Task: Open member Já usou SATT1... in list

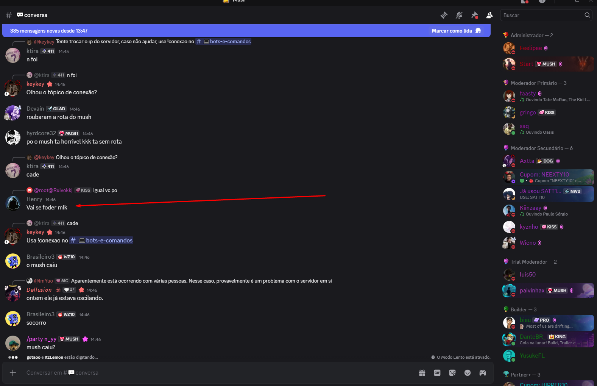Action: tap(548, 194)
